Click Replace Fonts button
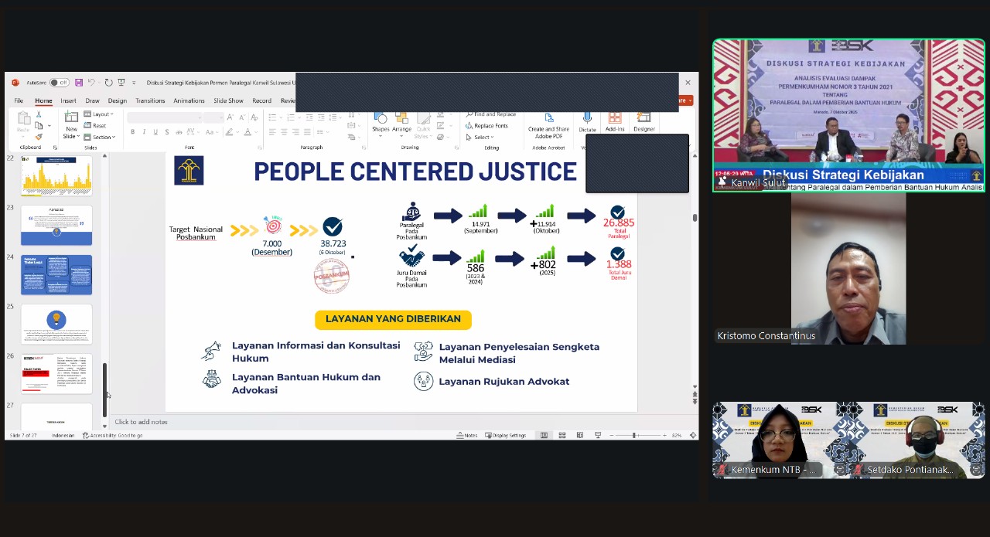Screen dimensions: 990x537 pyautogui.click(x=487, y=125)
